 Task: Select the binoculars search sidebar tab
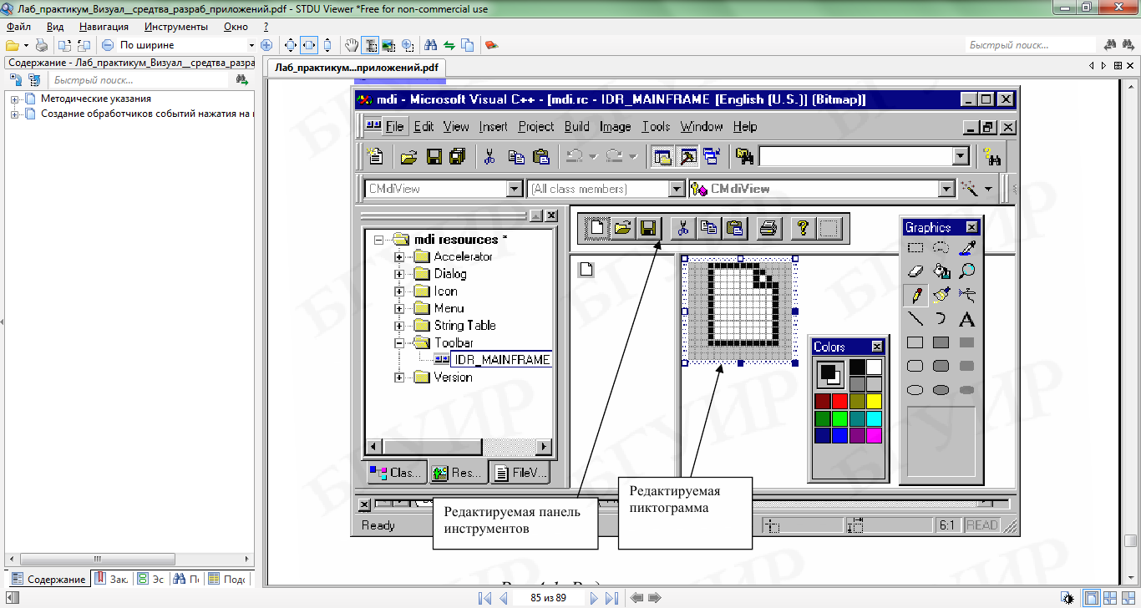click(186, 579)
